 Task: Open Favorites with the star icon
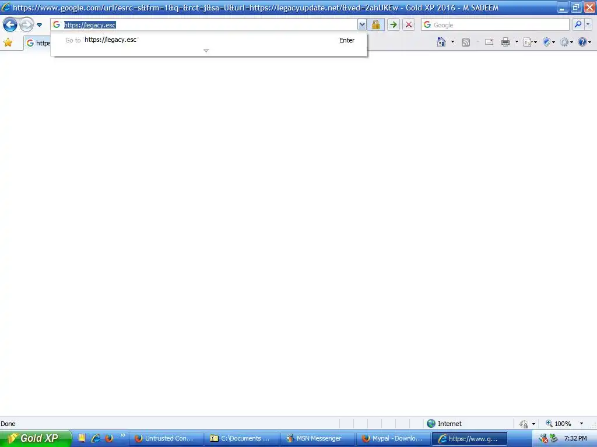(x=8, y=42)
